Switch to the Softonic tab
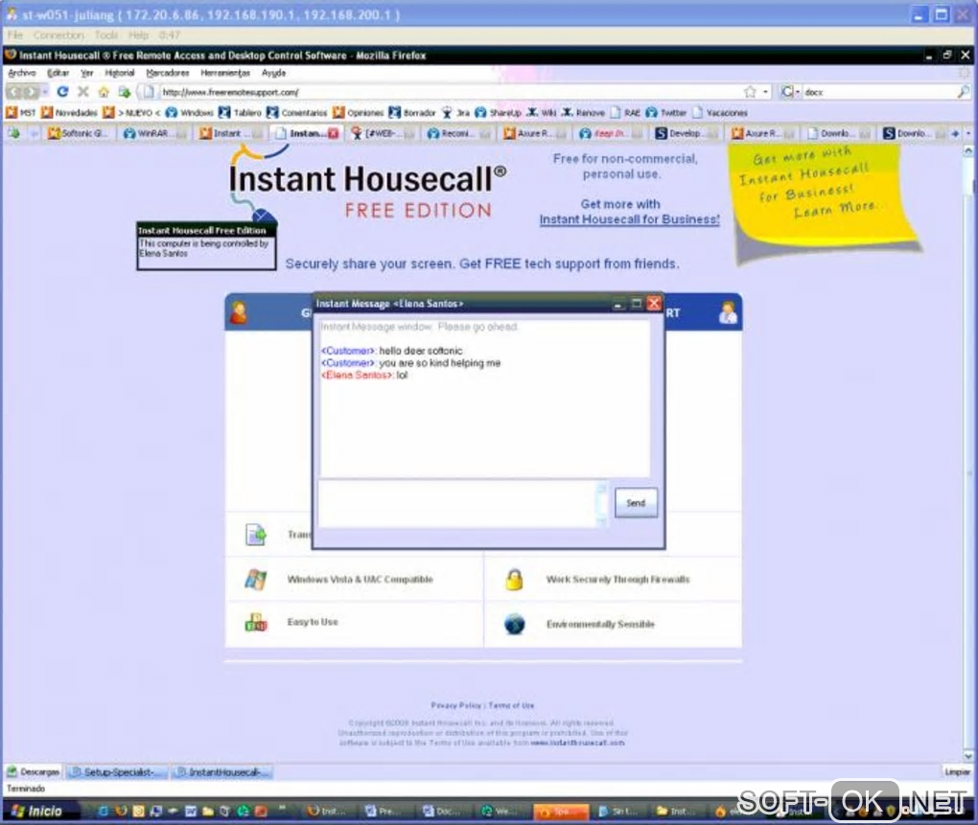The width and height of the screenshot is (978, 825). click(79, 133)
